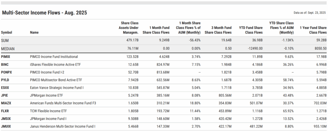Select the FLXR symbol
Image resolution: width=328 pixels, height=131 pixels.
[5, 111]
